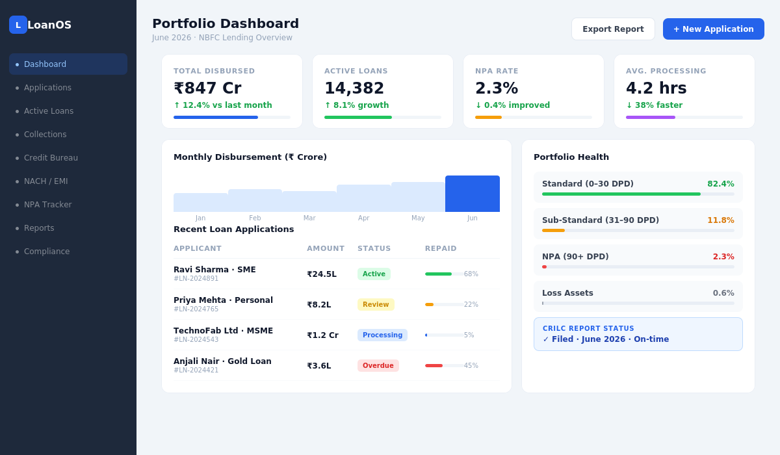Open Dashboard in the sidebar
The height and width of the screenshot is (455, 780).
coord(68,64)
